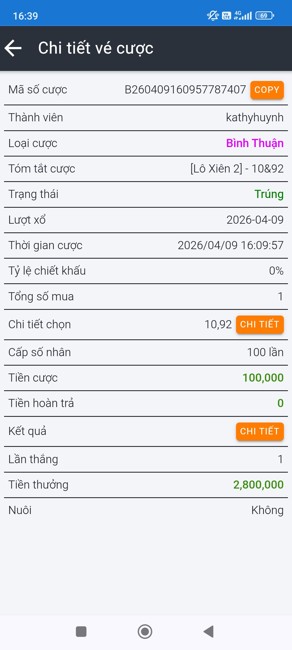Tap the back arrow in header
292x650 pixels.
pyautogui.click(x=13, y=48)
